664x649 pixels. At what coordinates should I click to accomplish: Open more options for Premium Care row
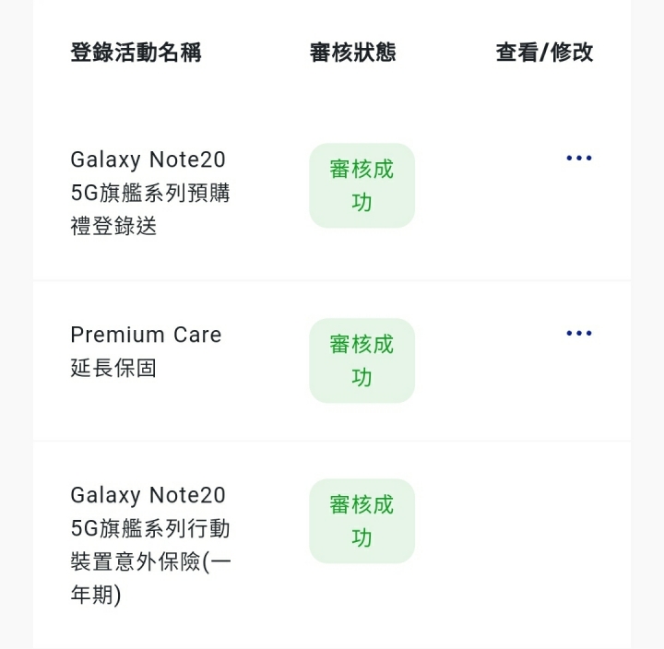(x=578, y=333)
